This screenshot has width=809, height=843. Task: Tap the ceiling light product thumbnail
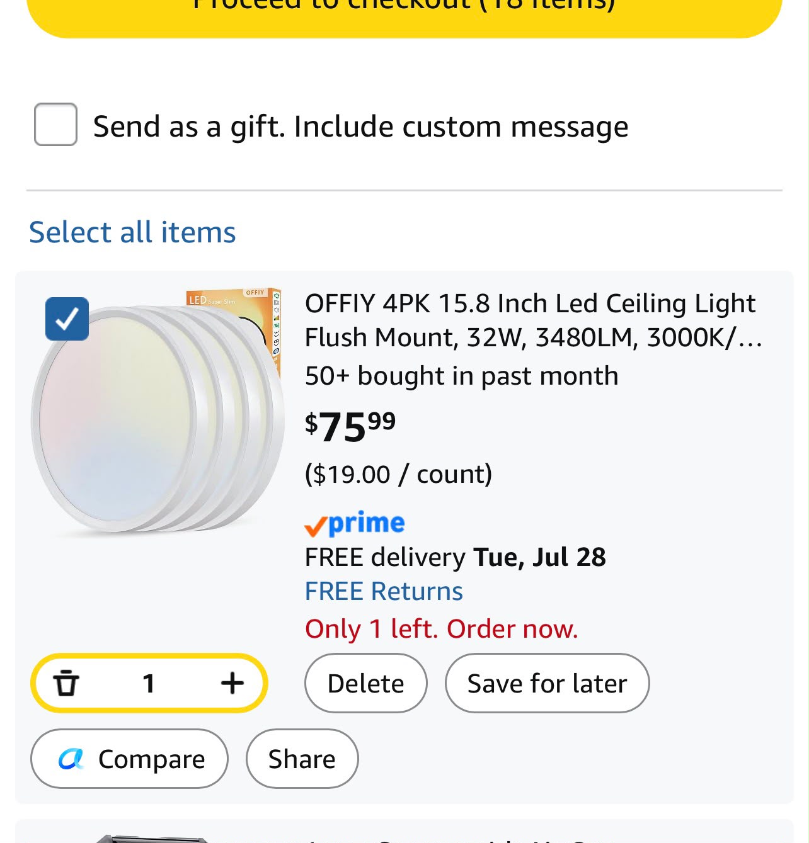pos(158,412)
